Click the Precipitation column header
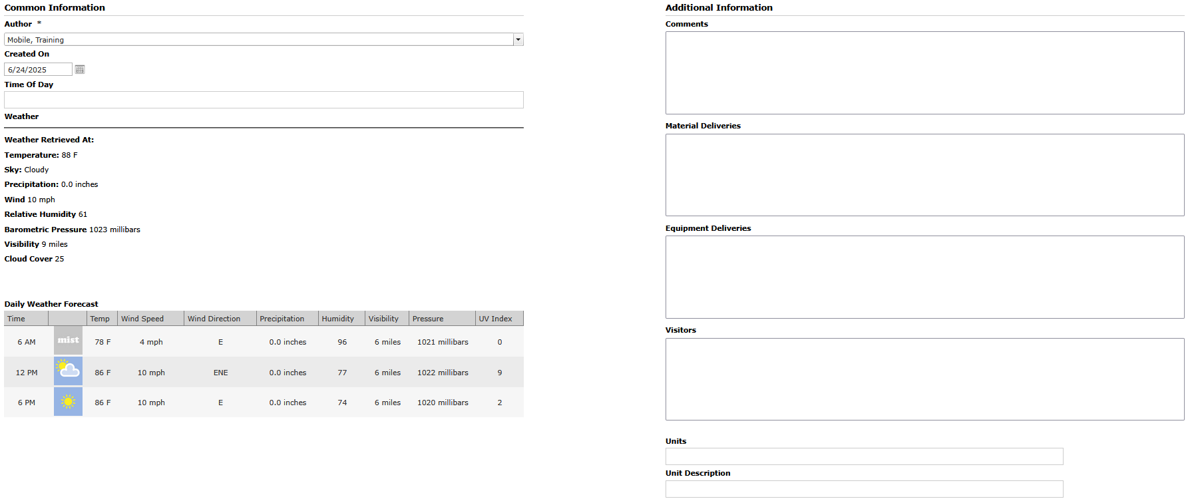 288,319
